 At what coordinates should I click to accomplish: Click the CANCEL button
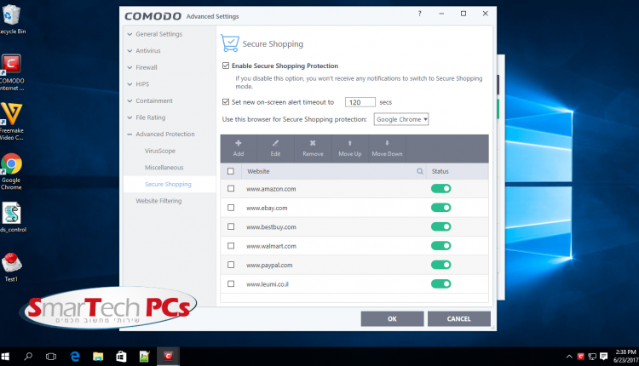pyautogui.click(x=459, y=319)
